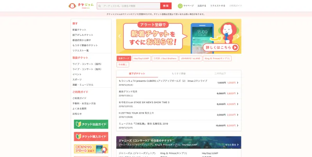Open ご利用ガイド link in sidebar list
Screen dimensions: 312x157
point(80,98)
